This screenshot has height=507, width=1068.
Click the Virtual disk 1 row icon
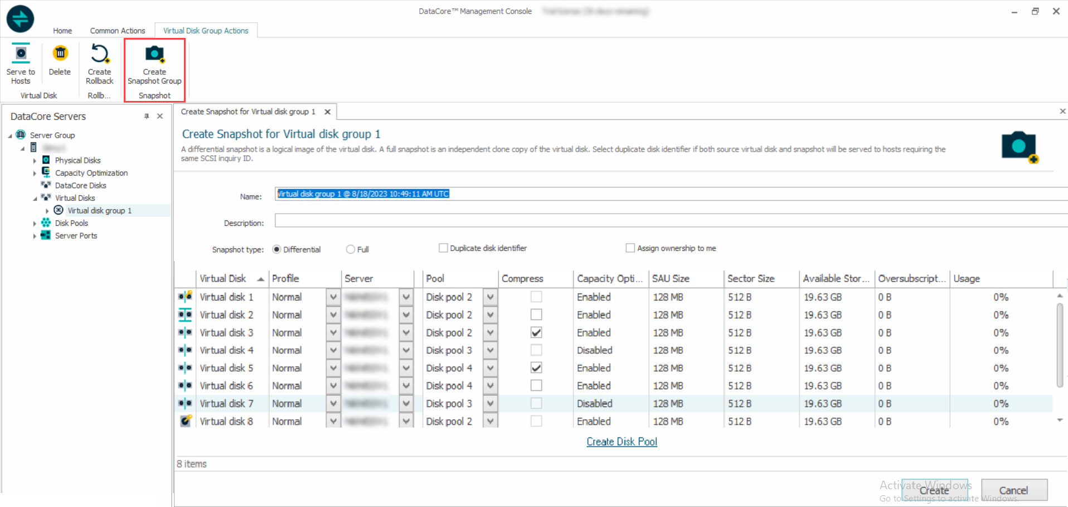click(186, 296)
